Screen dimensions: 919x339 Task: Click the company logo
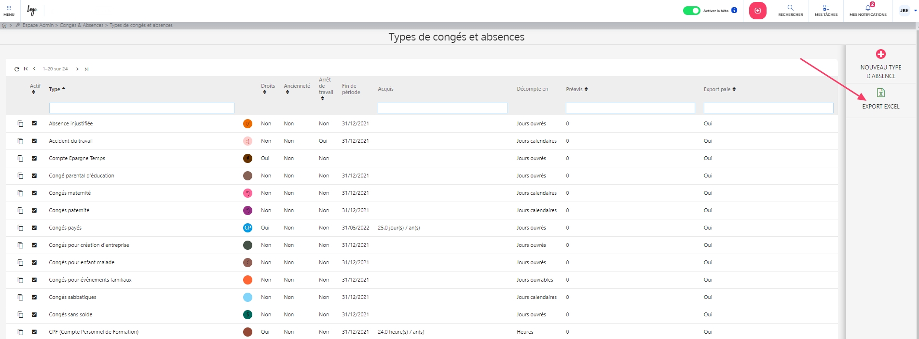point(32,10)
